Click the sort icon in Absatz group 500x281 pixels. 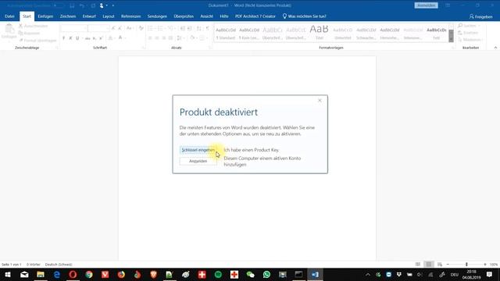(199, 28)
